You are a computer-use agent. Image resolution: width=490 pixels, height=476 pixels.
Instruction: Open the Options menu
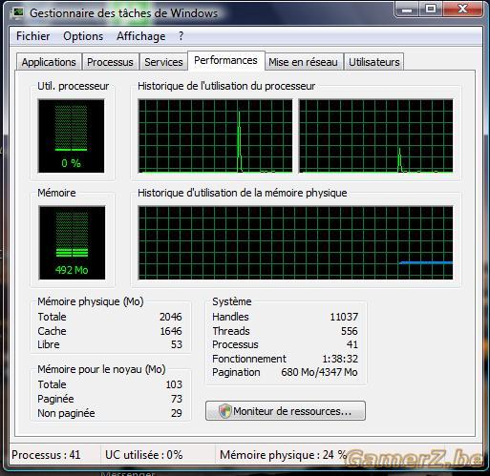pyautogui.click(x=83, y=36)
